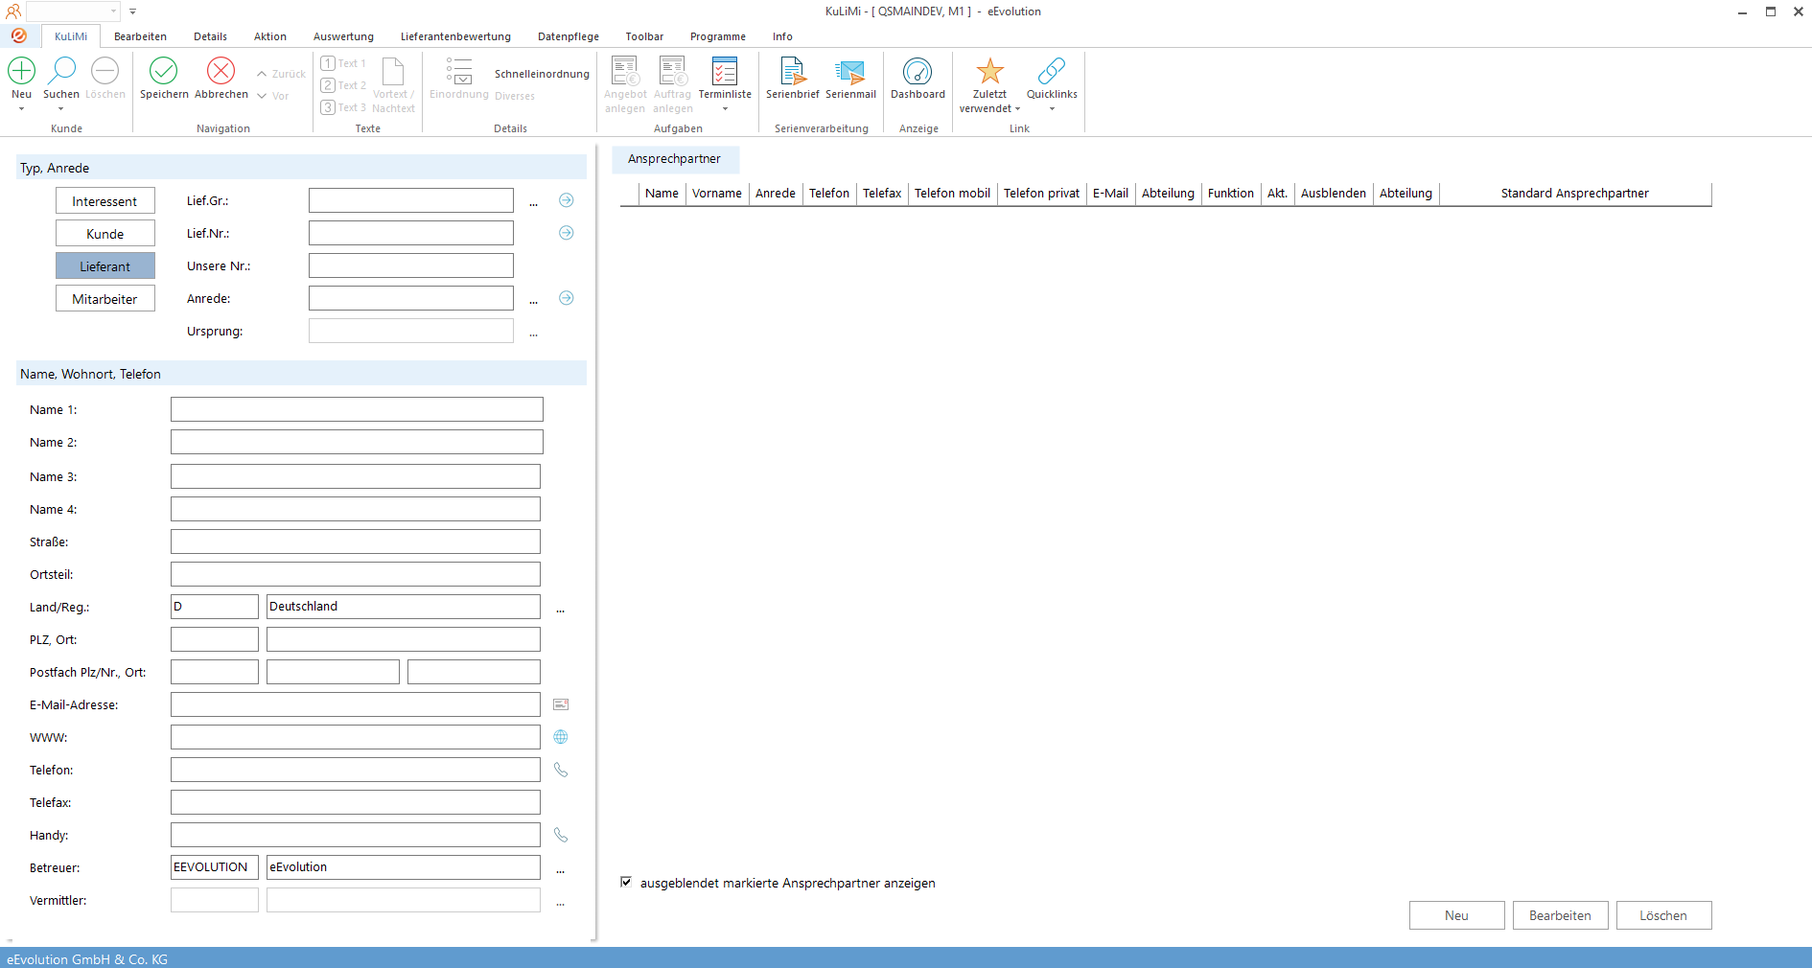Viewport: 1812px width, 968px height.
Task: Click the arrow icon beside Lief.Nr.
Action: click(x=567, y=233)
